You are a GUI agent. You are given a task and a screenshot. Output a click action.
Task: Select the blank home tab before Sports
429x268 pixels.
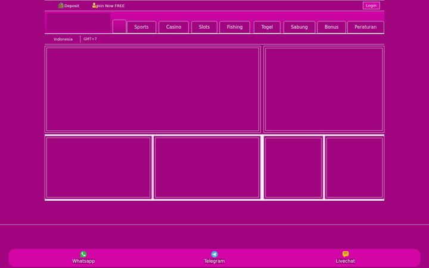119,27
